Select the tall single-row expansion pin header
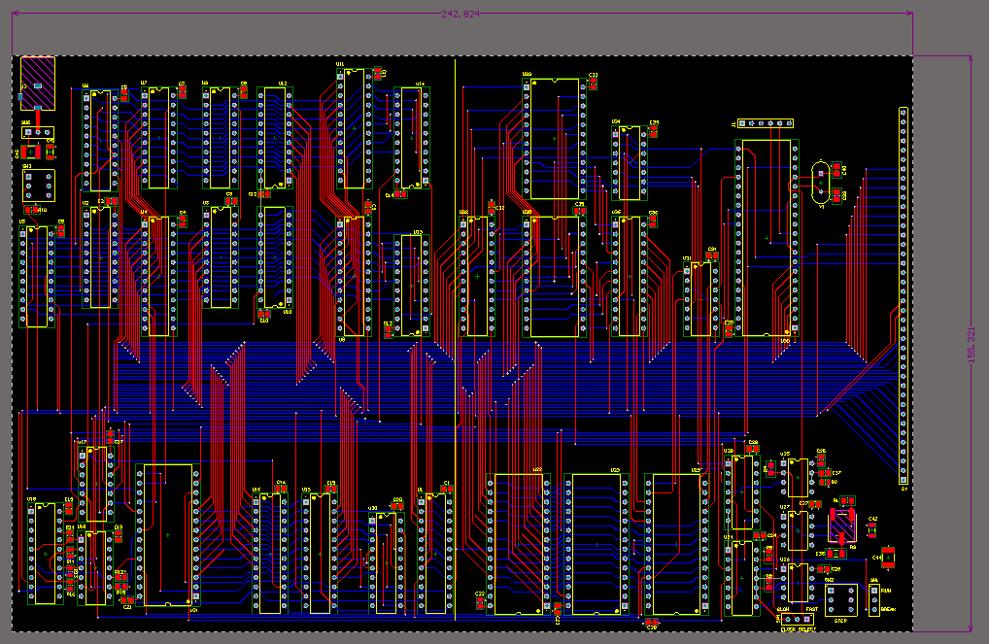989x644 pixels. tap(904, 295)
